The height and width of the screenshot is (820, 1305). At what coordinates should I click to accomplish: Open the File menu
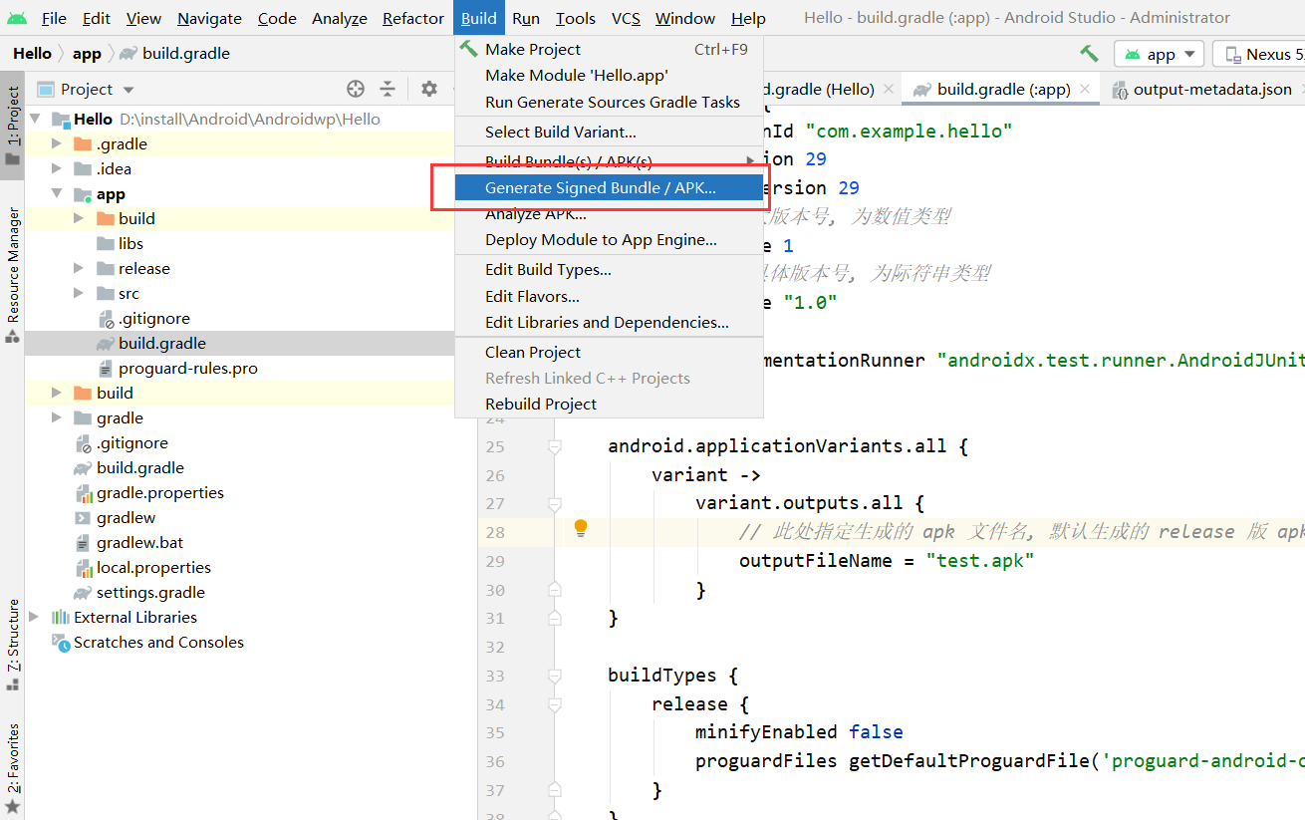[x=54, y=18]
